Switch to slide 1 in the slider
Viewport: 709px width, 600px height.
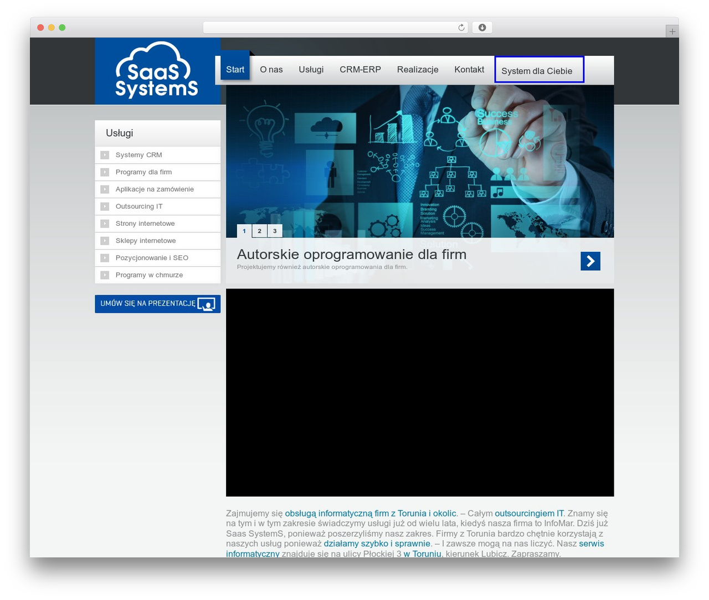pos(244,231)
